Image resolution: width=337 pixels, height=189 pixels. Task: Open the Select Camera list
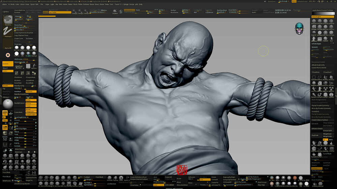pos(25,149)
